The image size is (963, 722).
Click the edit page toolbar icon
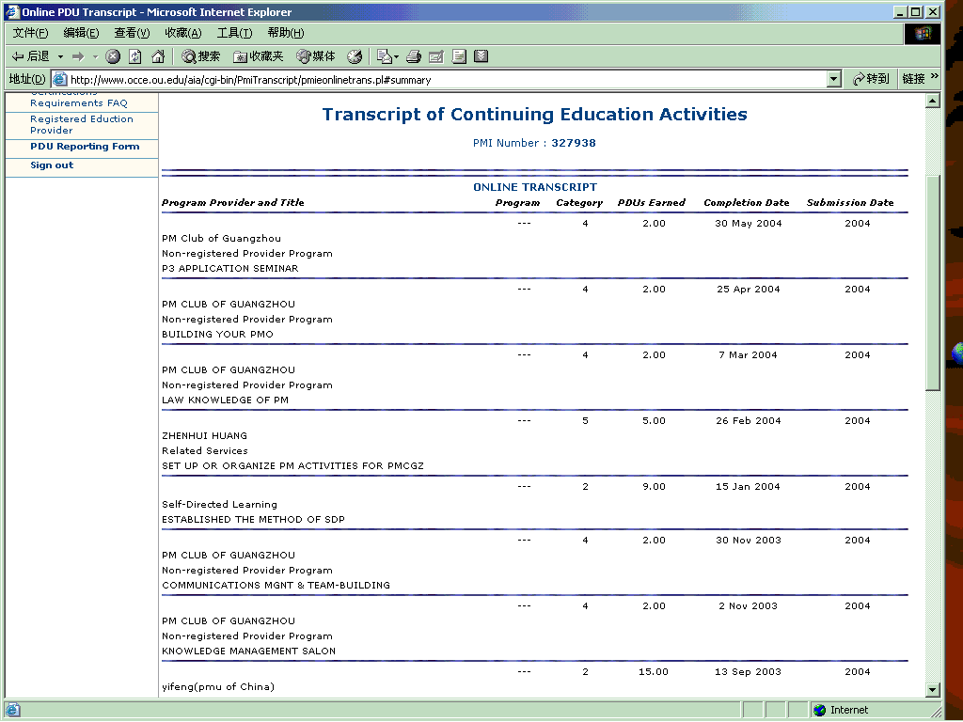(x=436, y=56)
